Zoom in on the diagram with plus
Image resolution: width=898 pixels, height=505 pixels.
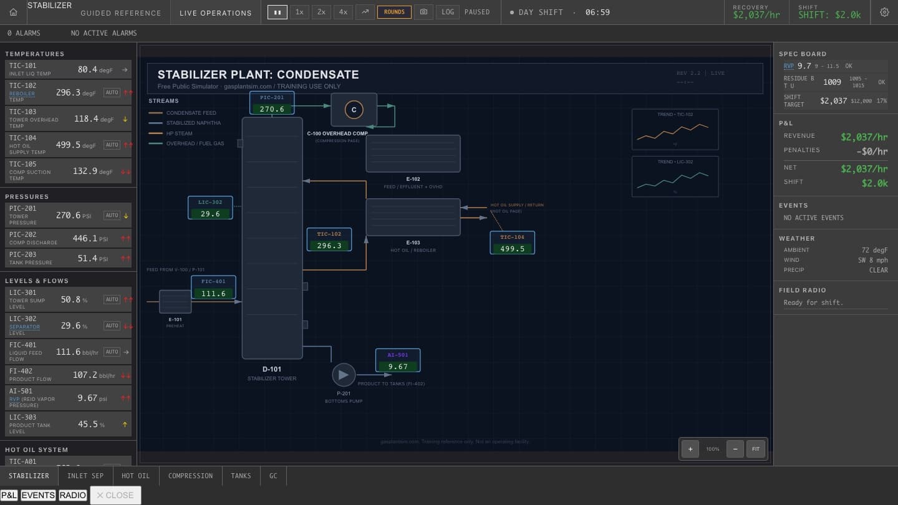tap(690, 449)
